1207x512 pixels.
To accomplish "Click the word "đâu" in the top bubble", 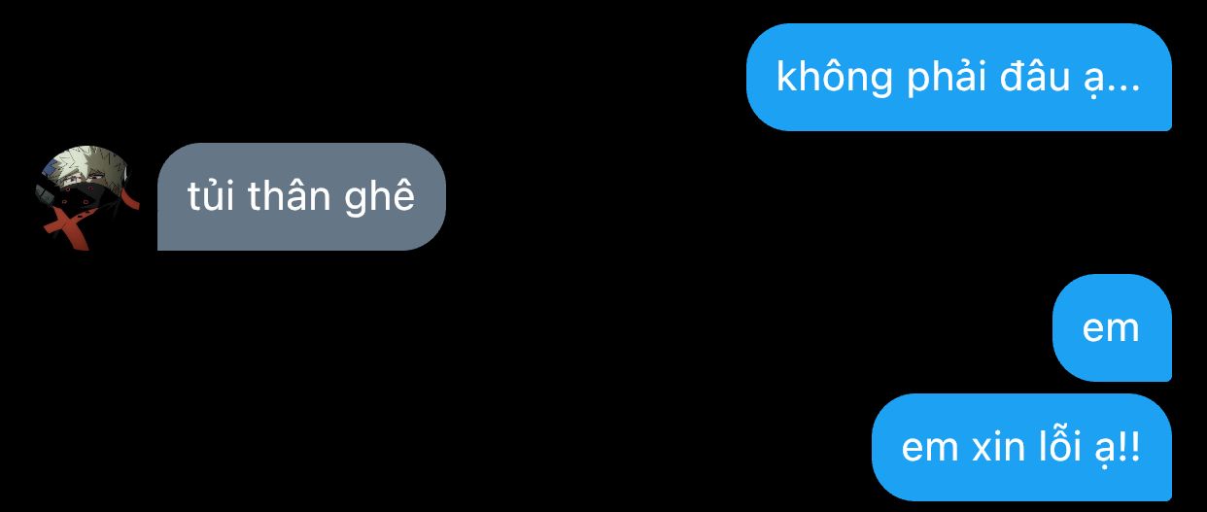I will 1035,77.
